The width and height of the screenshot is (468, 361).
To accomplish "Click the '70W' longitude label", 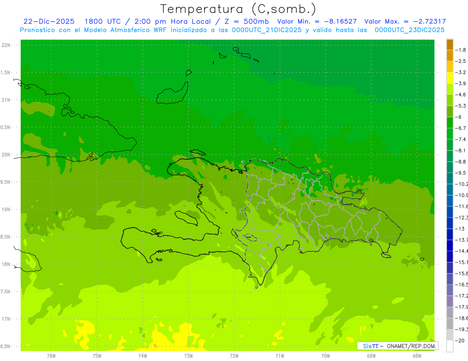I will pyautogui.click(x=325, y=356).
